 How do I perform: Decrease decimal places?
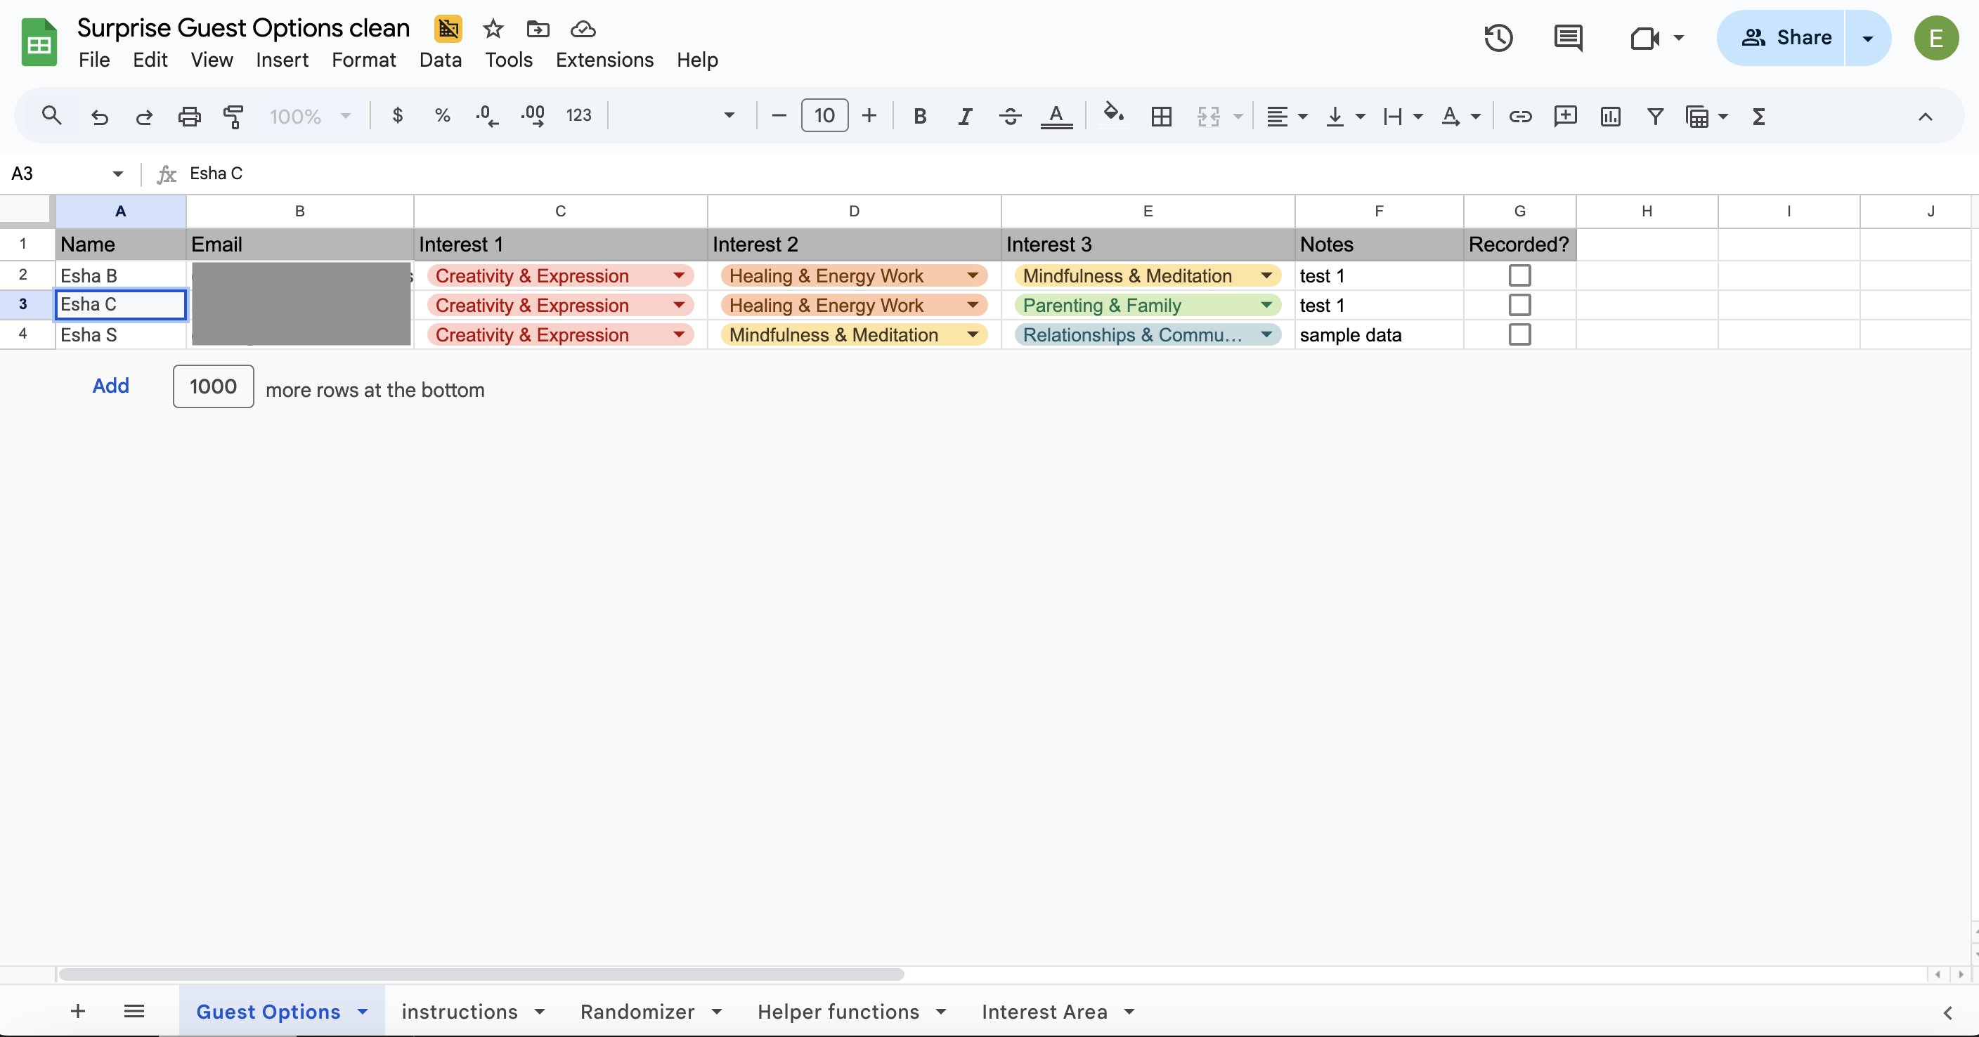tap(486, 116)
